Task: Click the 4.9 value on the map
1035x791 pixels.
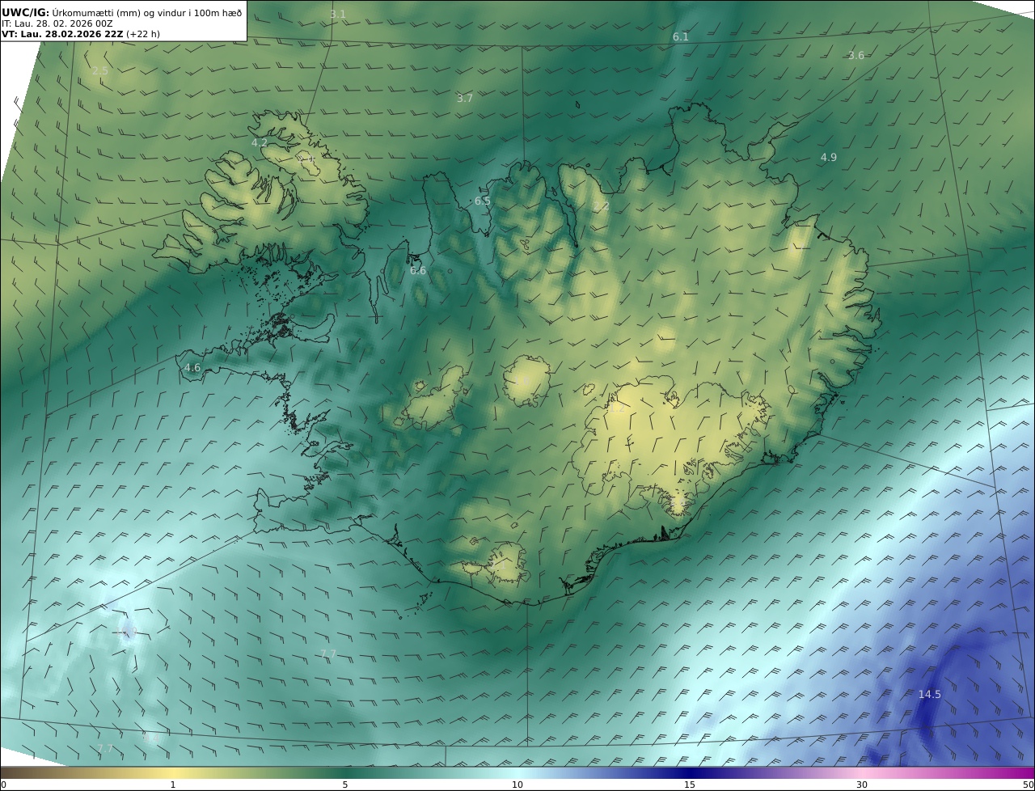Action: 829,157
